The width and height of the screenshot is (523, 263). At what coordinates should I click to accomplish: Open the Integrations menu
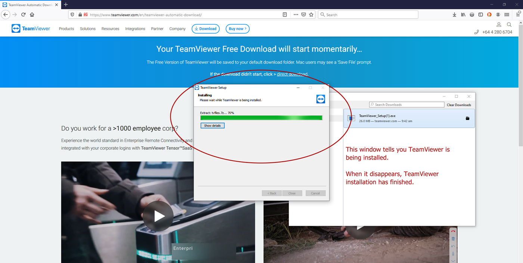click(x=135, y=29)
